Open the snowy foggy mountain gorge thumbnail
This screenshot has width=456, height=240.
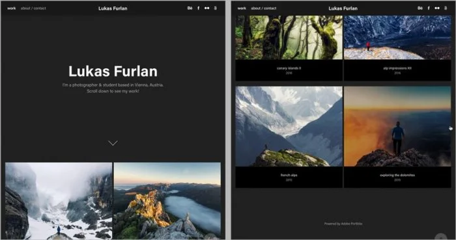59,201
